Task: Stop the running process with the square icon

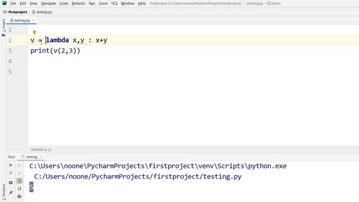Action: 11,173
